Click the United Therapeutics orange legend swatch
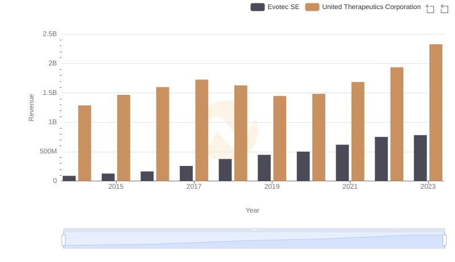Image resolution: width=455 pixels, height=262 pixels. (312, 7)
